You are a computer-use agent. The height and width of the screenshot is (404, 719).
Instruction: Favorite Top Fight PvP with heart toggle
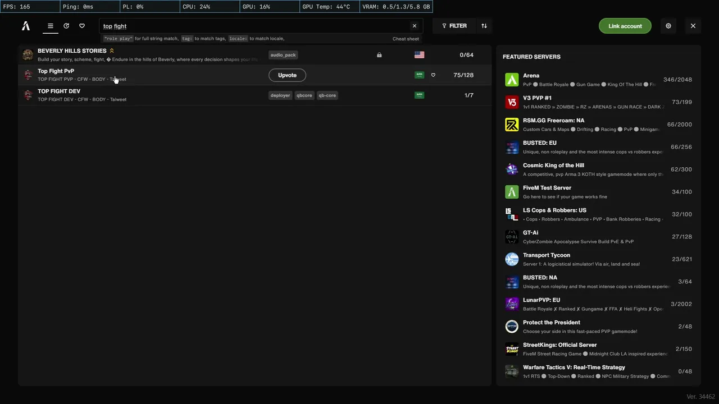433,75
